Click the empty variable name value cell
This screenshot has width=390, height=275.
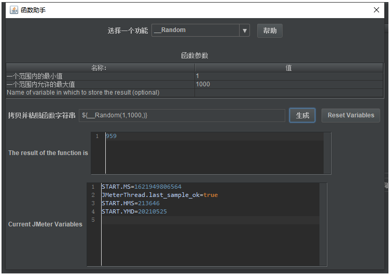(289, 93)
